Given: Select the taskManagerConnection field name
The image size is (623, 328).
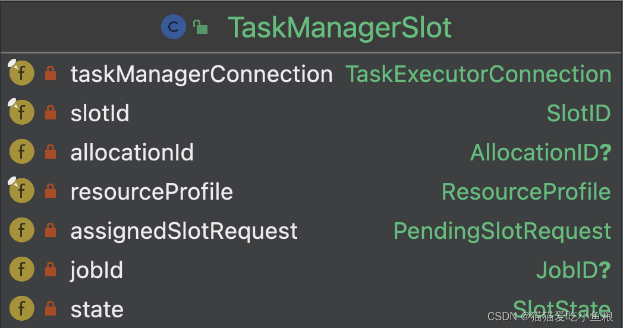Looking at the screenshot, I should pos(202,75).
